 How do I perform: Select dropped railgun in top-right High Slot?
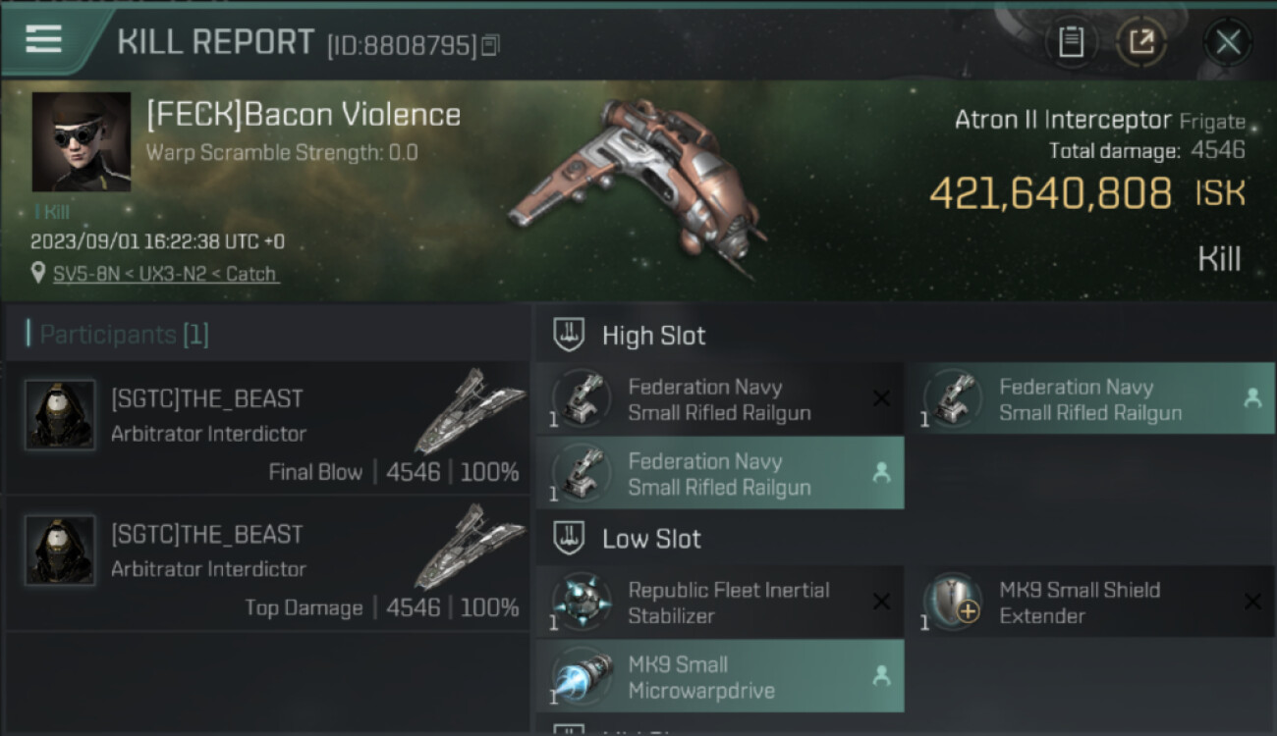1090,398
